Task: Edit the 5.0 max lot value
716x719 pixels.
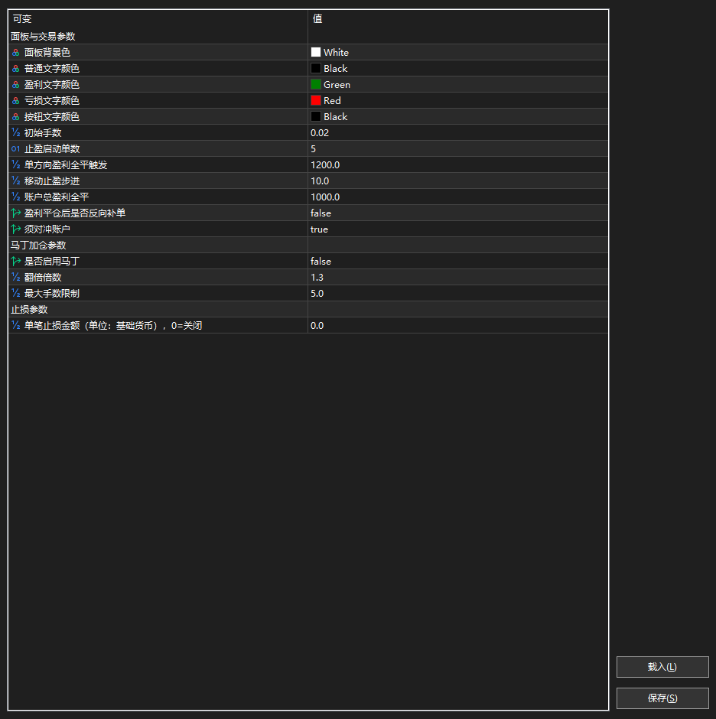Action: (x=457, y=294)
